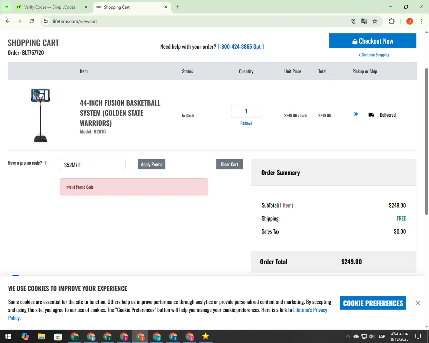Click the FREE shipping value
This screenshot has height=343, width=429.
[x=401, y=218]
